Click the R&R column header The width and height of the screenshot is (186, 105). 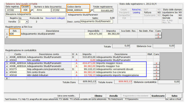click(x=150, y=54)
